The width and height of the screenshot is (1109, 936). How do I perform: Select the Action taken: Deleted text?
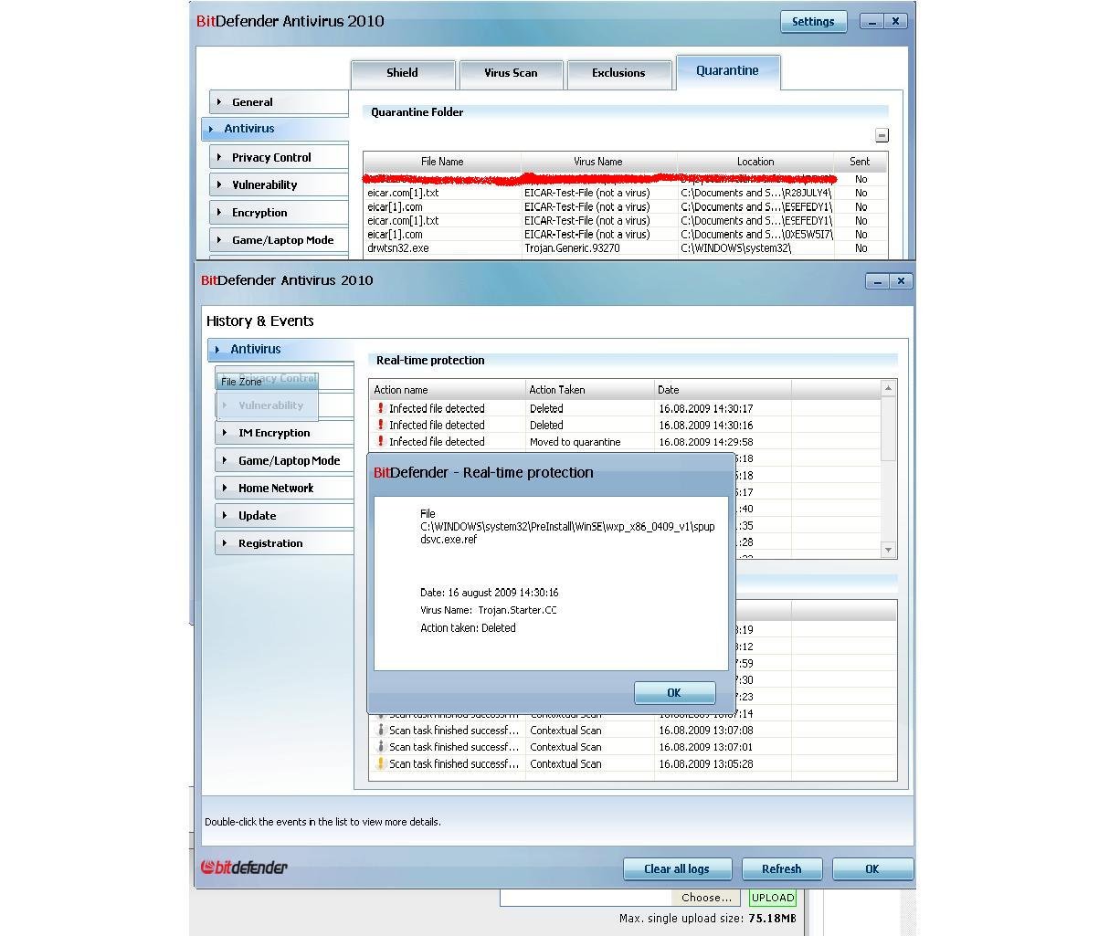click(x=468, y=628)
